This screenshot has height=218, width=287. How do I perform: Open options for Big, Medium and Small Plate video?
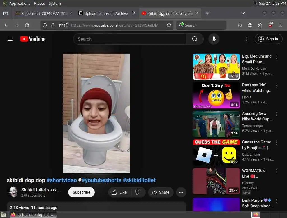pos(277,57)
